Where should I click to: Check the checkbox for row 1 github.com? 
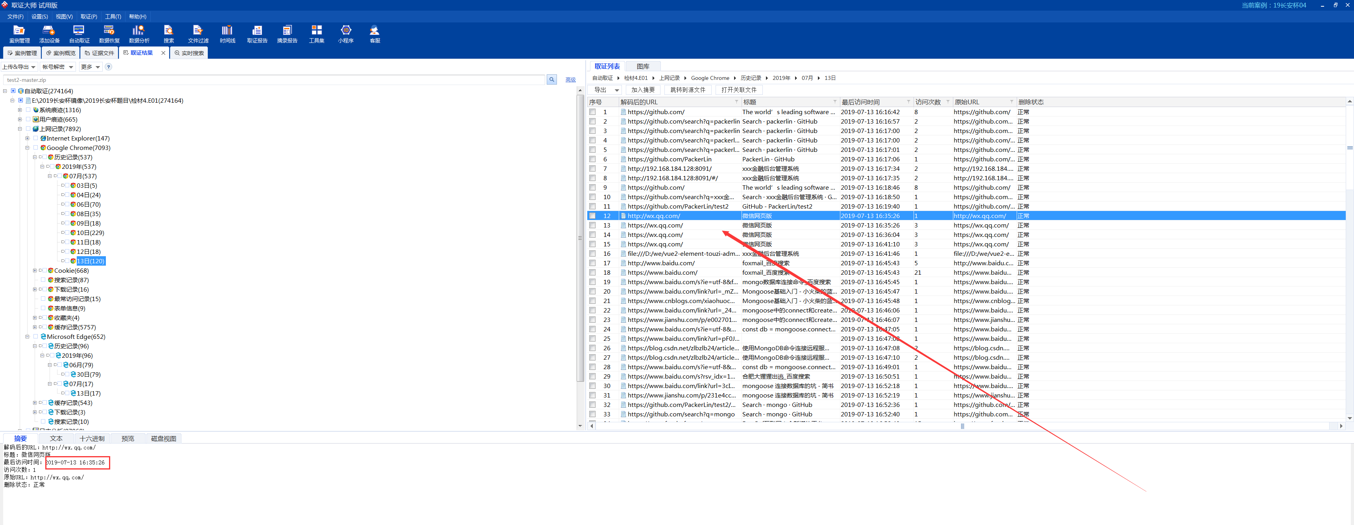coord(592,112)
